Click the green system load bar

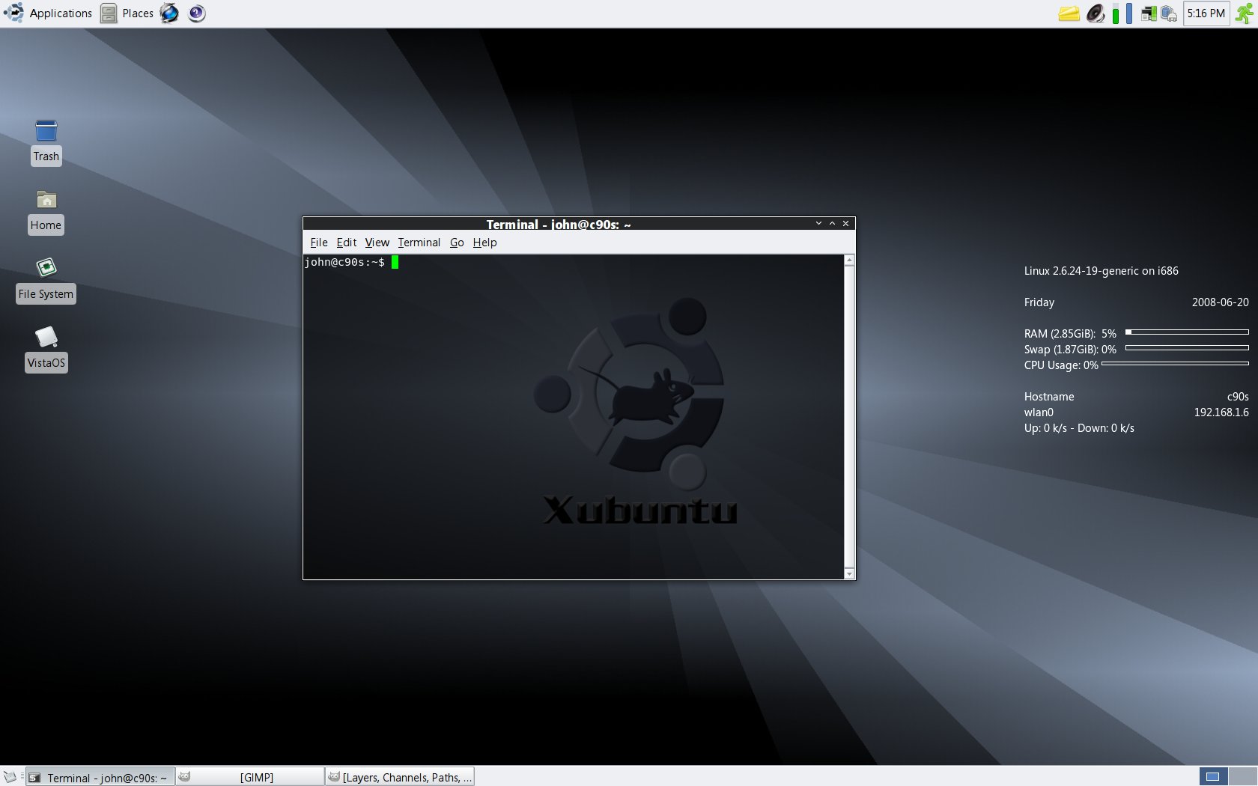point(1116,13)
